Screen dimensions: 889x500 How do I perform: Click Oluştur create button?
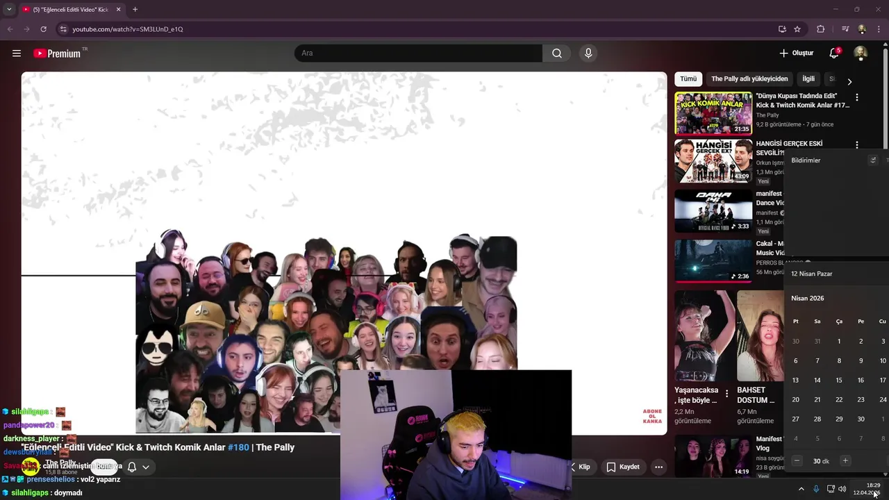[796, 53]
